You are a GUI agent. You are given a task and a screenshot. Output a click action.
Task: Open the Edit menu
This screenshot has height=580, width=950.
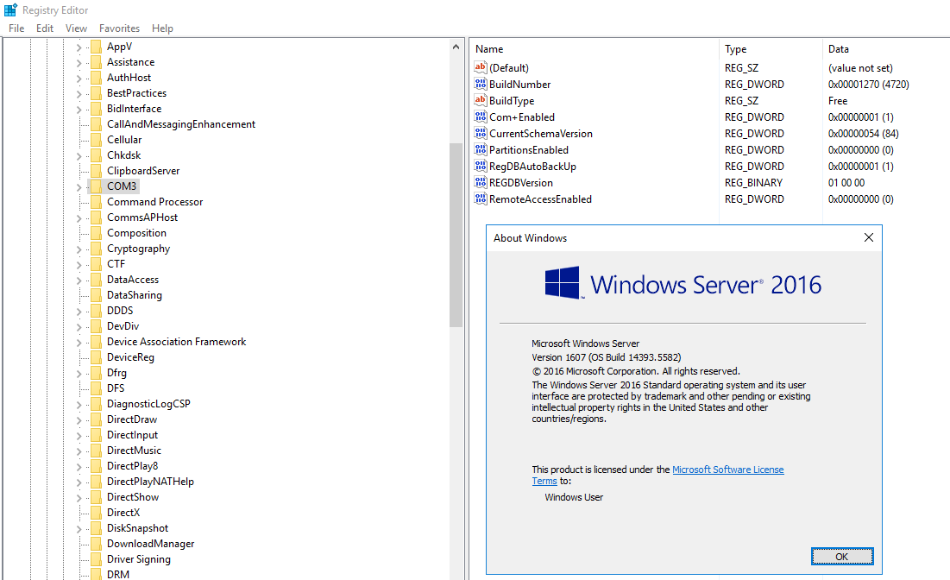[x=44, y=28]
